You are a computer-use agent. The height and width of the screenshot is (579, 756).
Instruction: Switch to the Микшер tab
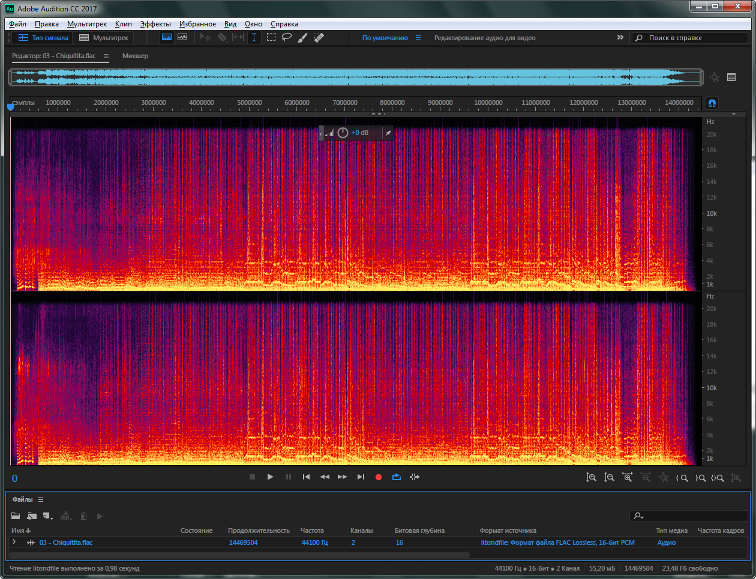point(135,56)
